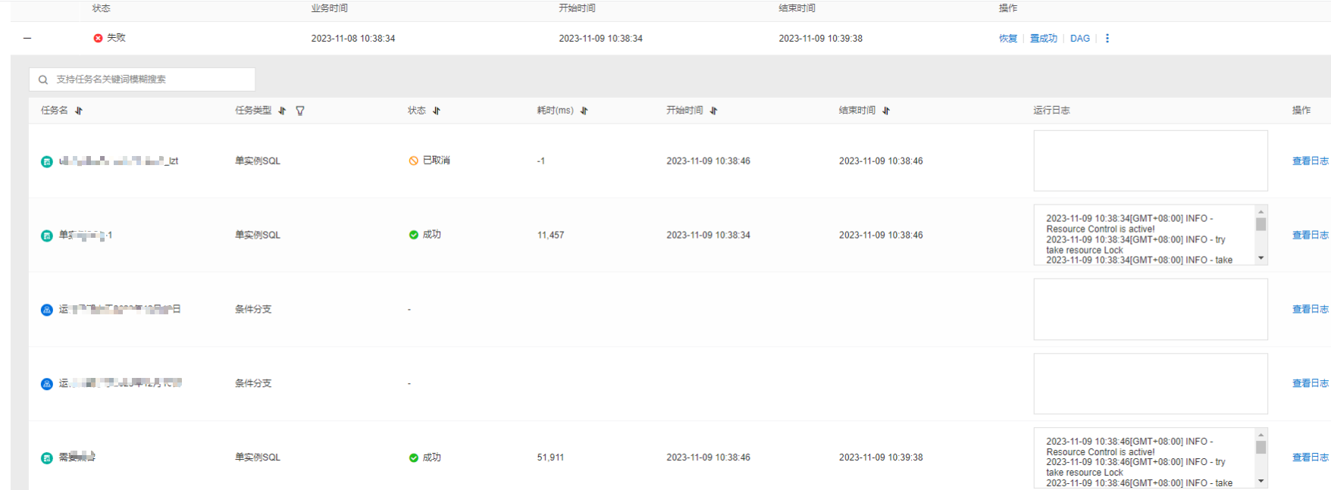This screenshot has height=490, width=1331.
Task: Collapse the failed instance row with minus
Action: [x=27, y=38]
